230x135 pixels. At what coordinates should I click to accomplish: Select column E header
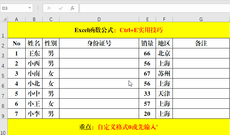point(147,19)
